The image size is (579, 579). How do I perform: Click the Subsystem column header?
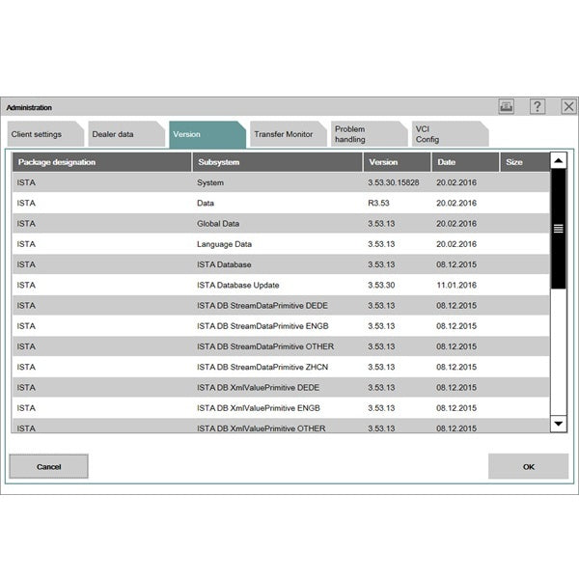tap(277, 162)
